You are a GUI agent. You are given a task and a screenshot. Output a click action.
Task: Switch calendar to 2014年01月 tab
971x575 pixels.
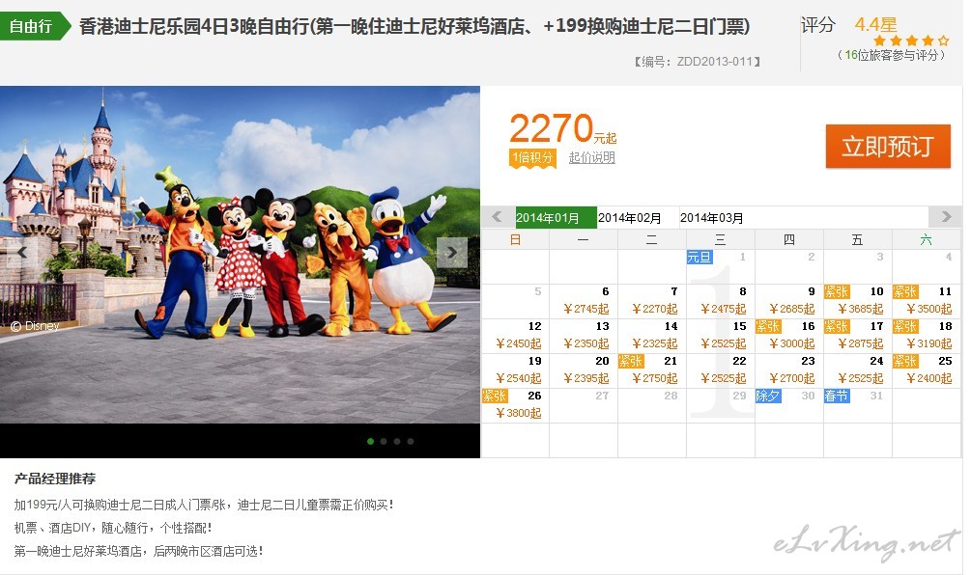coord(557,218)
